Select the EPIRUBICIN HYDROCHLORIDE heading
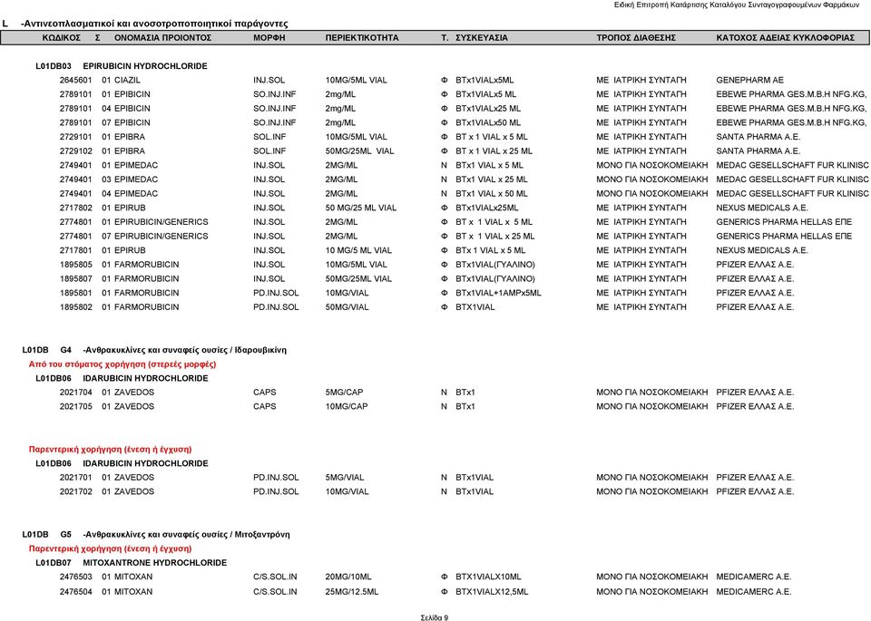Screen dimensions: 871x621 [x=145, y=66]
